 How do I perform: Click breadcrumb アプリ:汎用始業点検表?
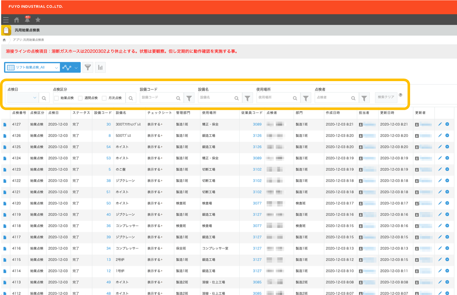(x=29, y=40)
